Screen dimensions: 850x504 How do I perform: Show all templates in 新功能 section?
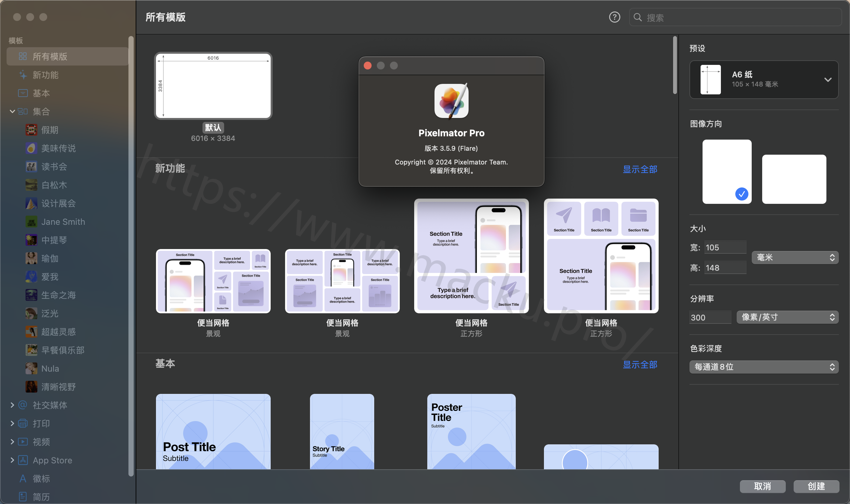[x=640, y=169]
